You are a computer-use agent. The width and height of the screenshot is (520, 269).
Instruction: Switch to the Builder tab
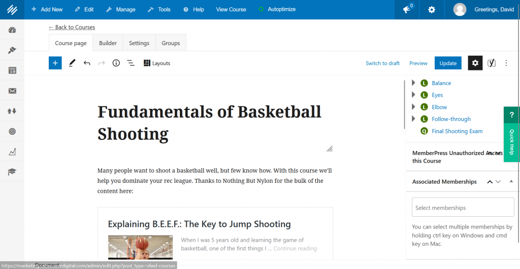[x=108, y=43]
